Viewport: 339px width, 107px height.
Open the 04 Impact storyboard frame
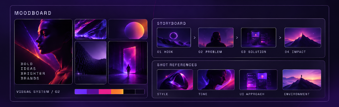[x=303, y=38]
